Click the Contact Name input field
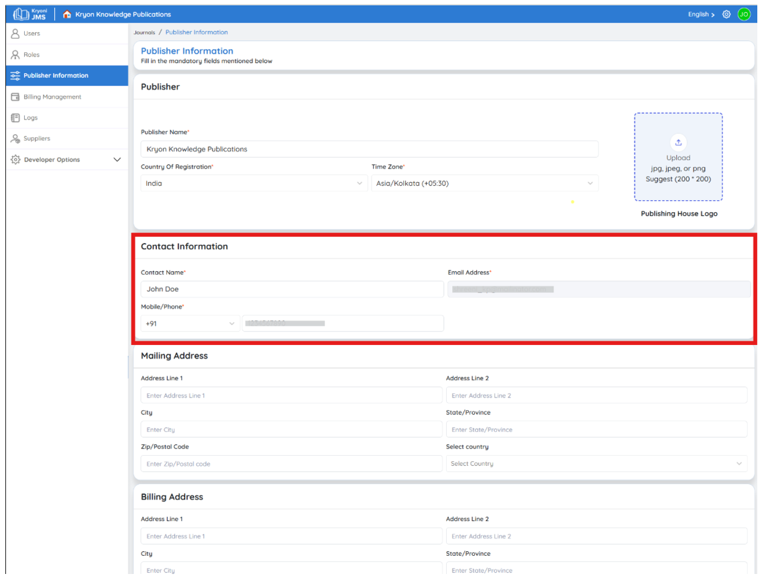Image resolution: width=762 pixels, height=578 pixels. (292, 289)
